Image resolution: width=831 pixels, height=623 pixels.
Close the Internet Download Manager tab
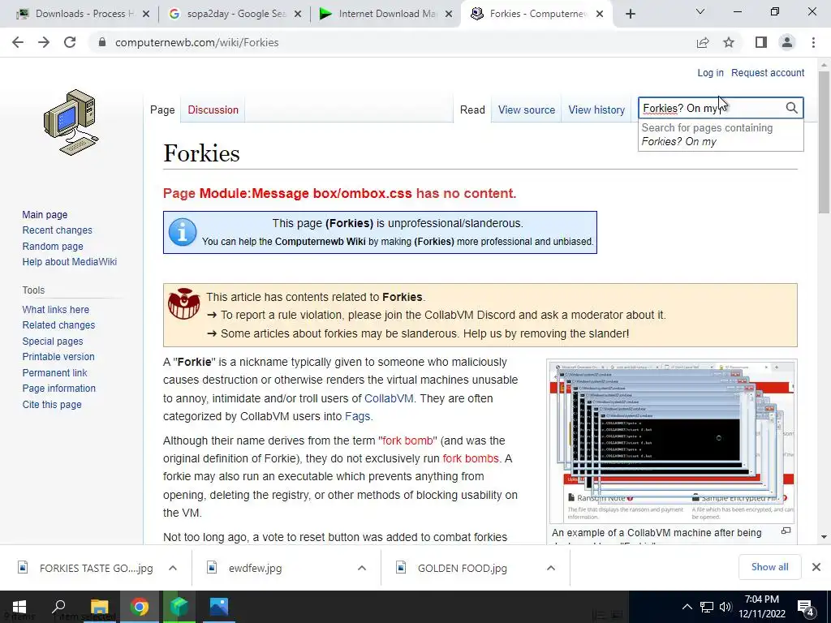click(449, 14)
